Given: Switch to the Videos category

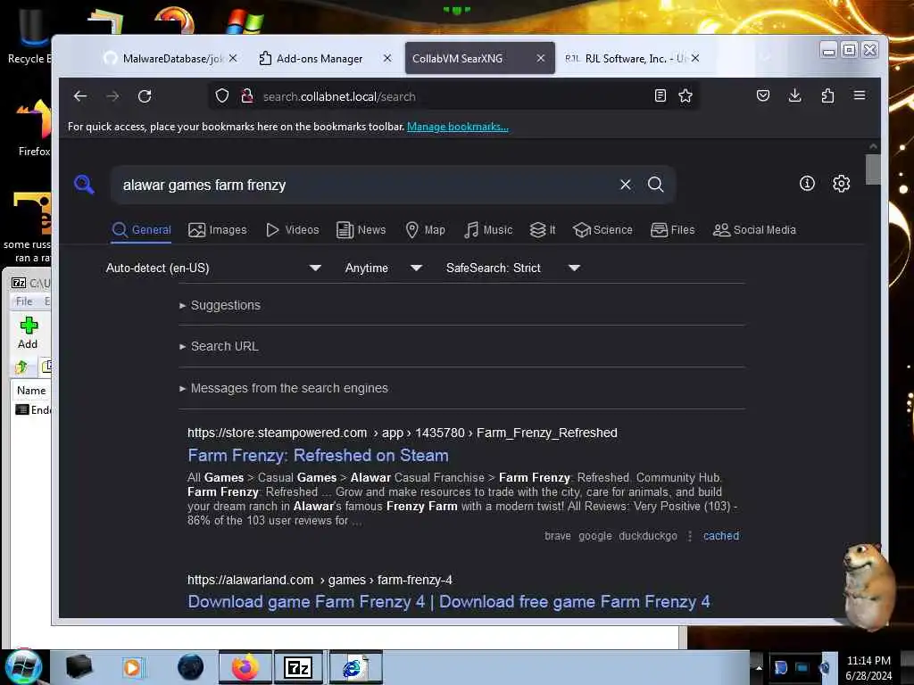Looking at the screenshot, I should 292,230.
